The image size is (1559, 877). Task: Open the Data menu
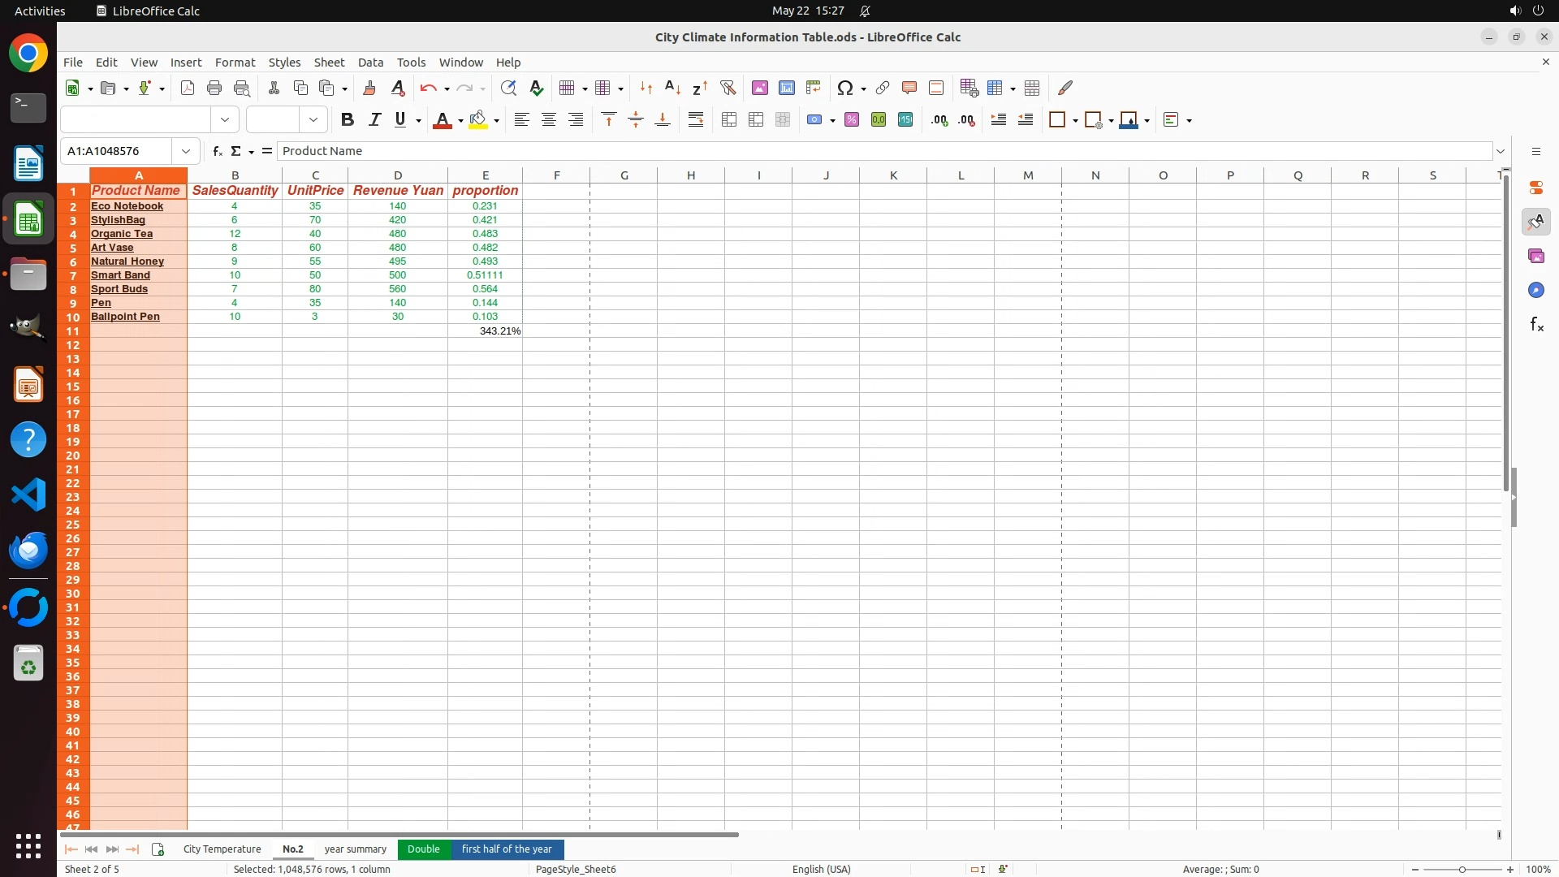(370, 63)
